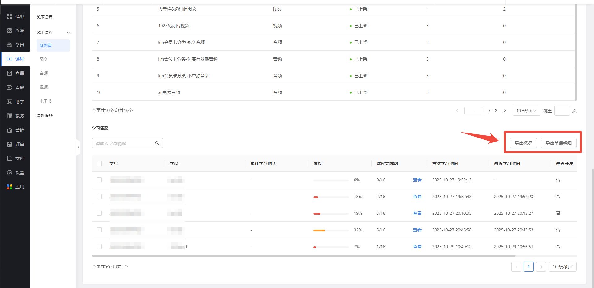The height and width of the screenshot is (288, 594).
Task: Collapse the 线上课程 submenu chevron
Action: pos(68,32)
